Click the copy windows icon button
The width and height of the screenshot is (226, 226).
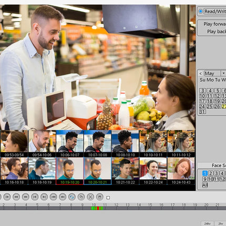pos(81,197)
